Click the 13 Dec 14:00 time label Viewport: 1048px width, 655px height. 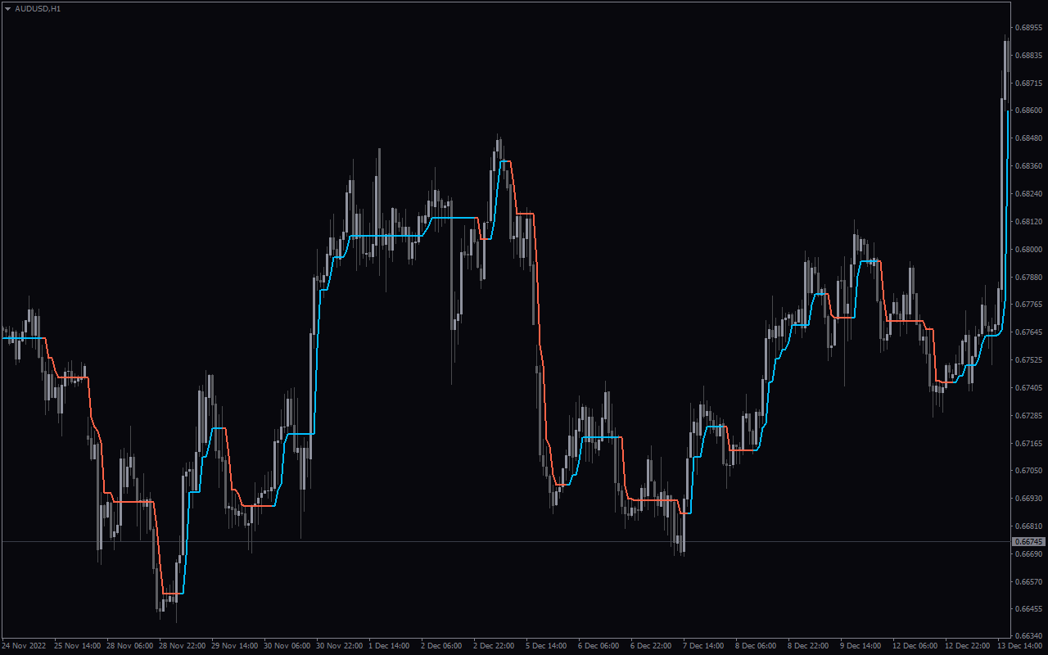(1020, 646)
